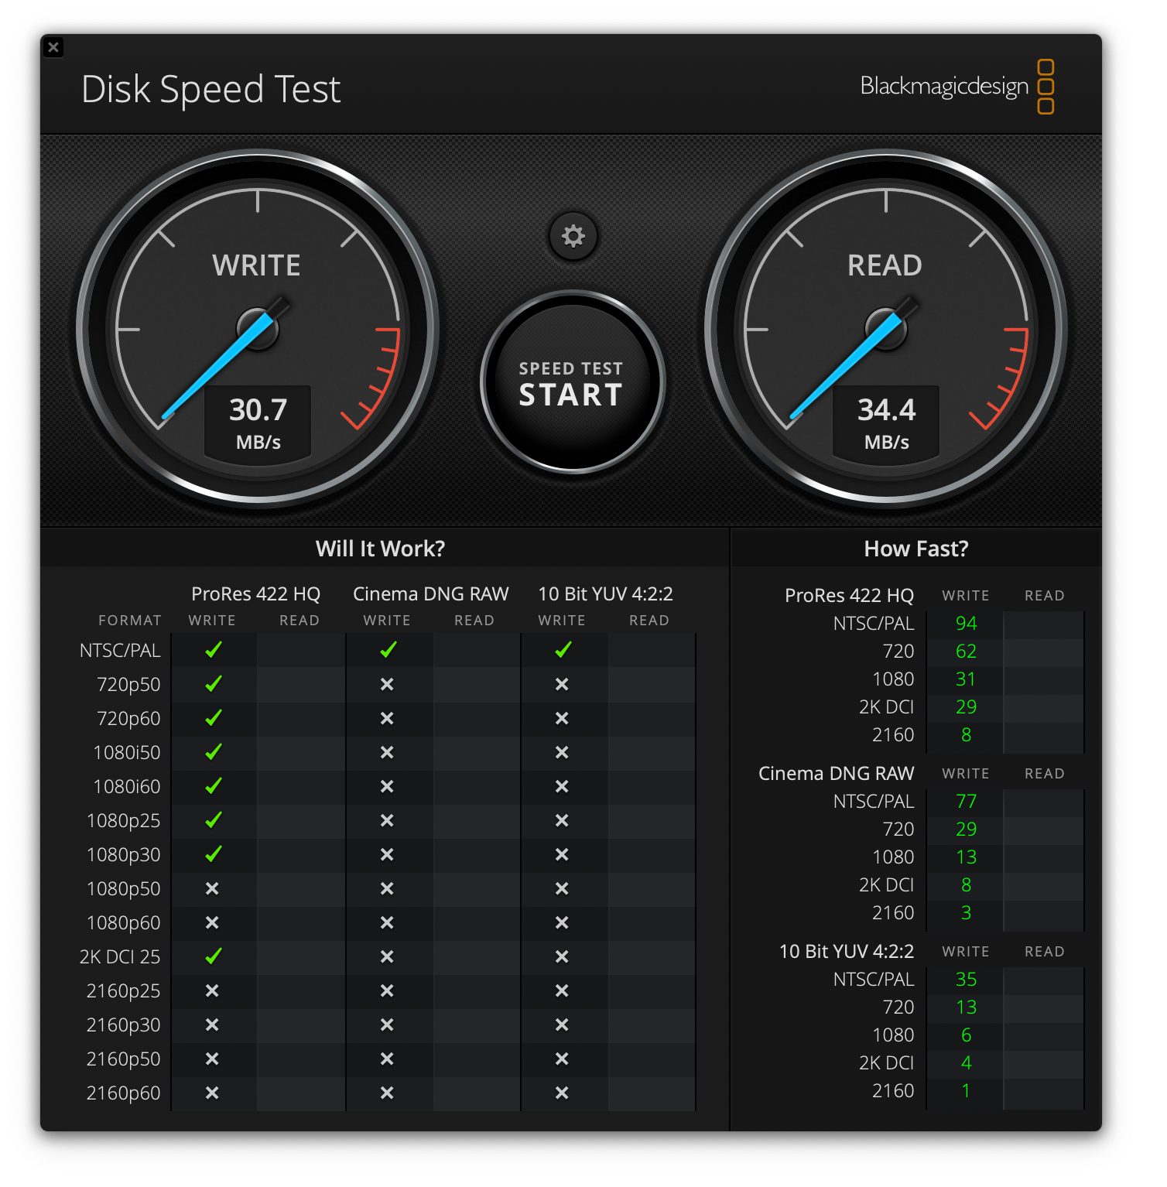Click ProRes 422 HQ 1080p50 write cross
Image resolution: width=1167 pixels, height=1187 pixels.
pyautogui.click(x=212, y=888)
